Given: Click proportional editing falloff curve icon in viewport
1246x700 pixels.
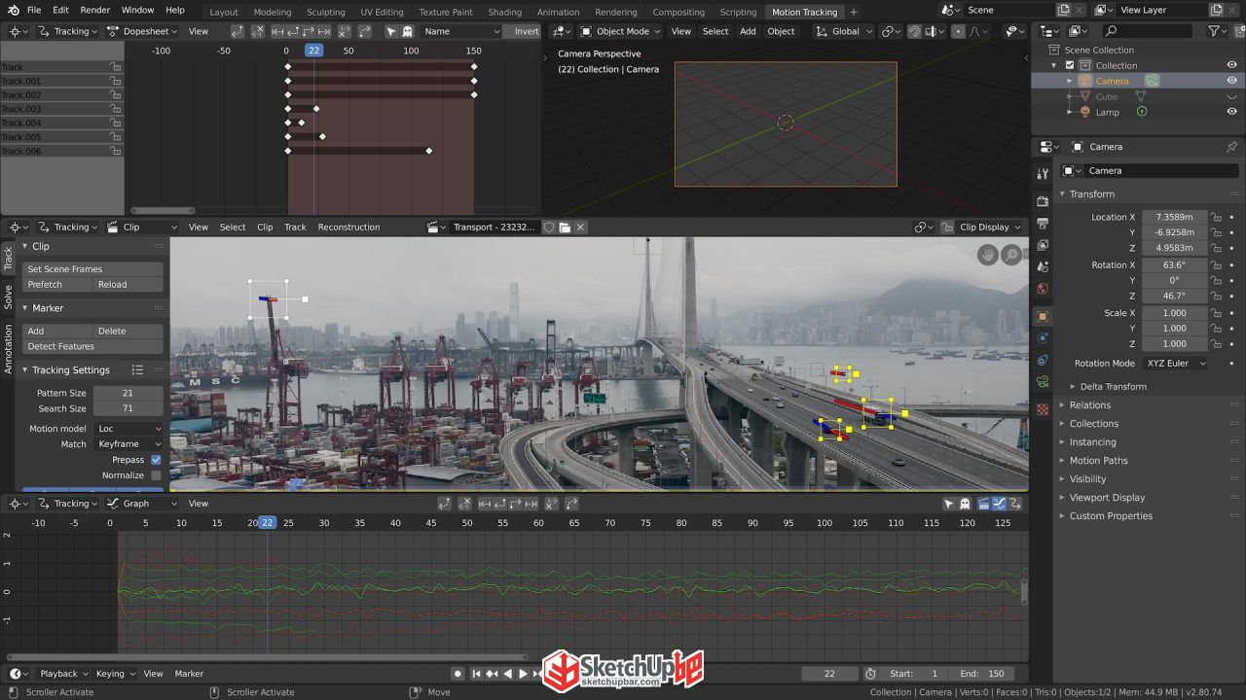Looking at the screenshot, I should [x=977, y=31].
